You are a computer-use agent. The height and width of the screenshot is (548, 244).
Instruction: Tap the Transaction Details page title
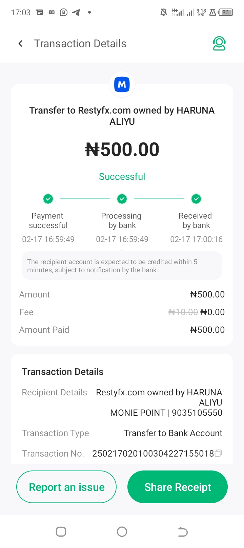coord(80,44)
